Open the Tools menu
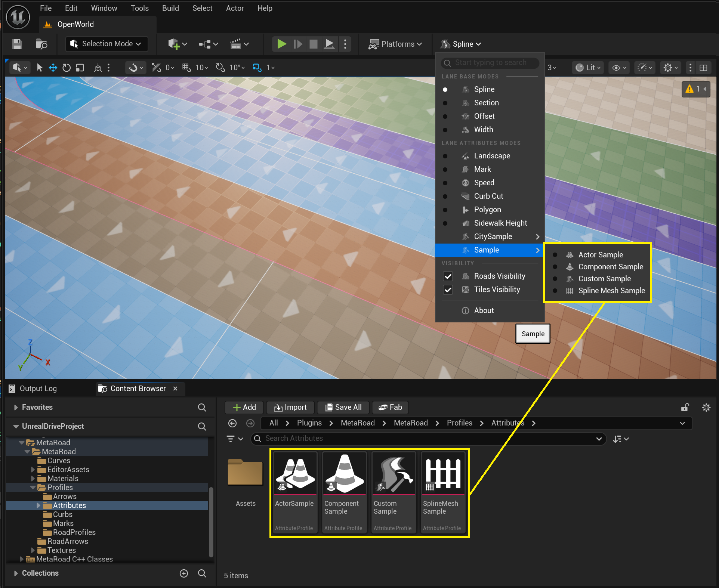This screenshot has height=588, width=719. tap(139, 8)
